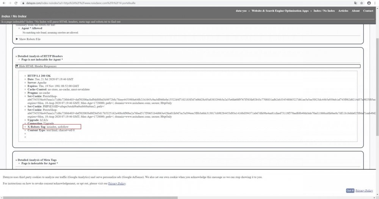The width and height of the screenshot is (379, 199).
Task: Click the Index / No Index page title
Action: point(14,16)
